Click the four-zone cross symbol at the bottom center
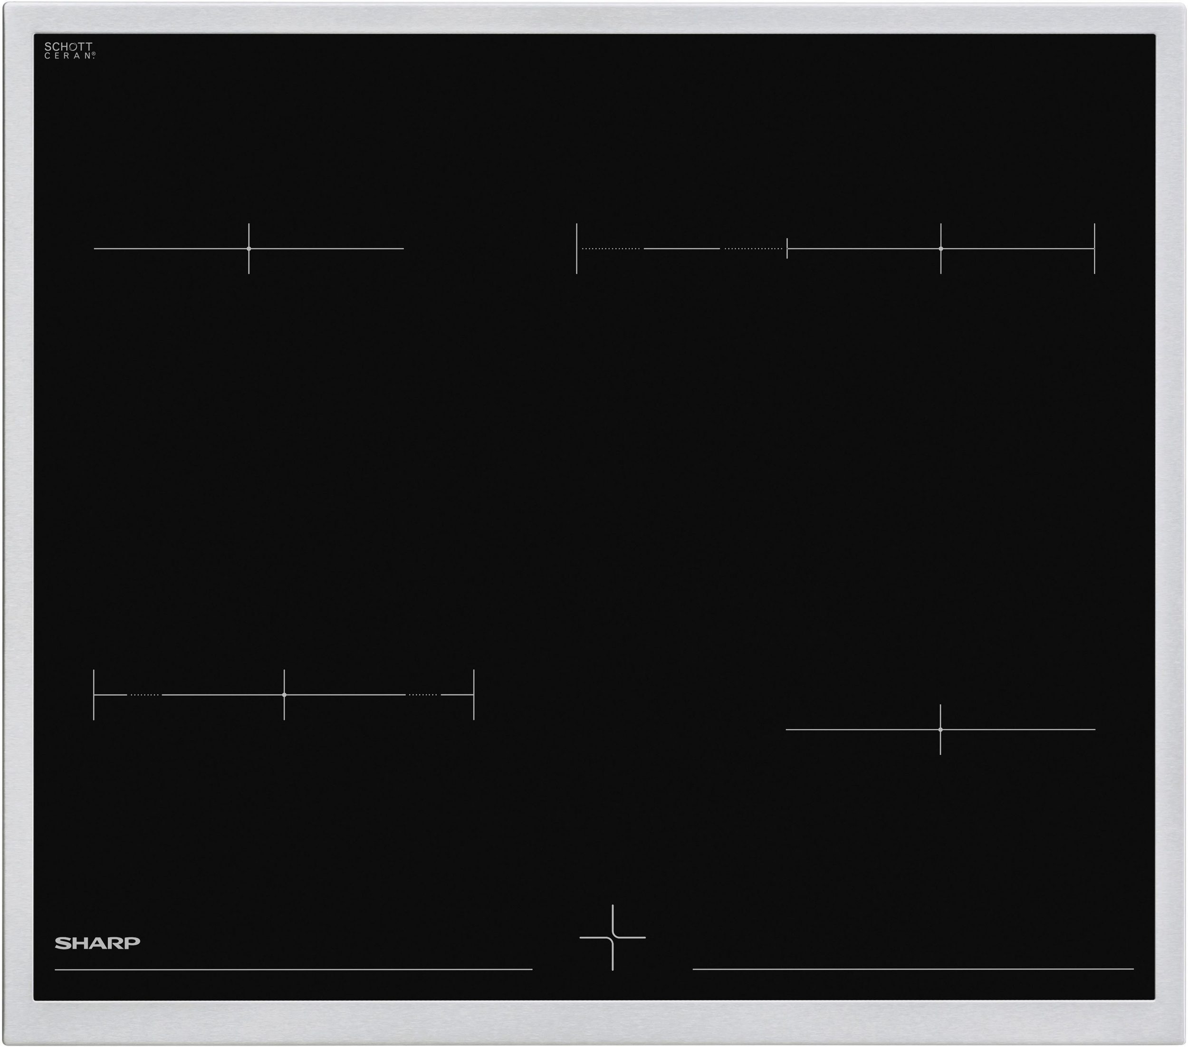The width and height of the screenshot is (1188, 1047). [613, 938]
